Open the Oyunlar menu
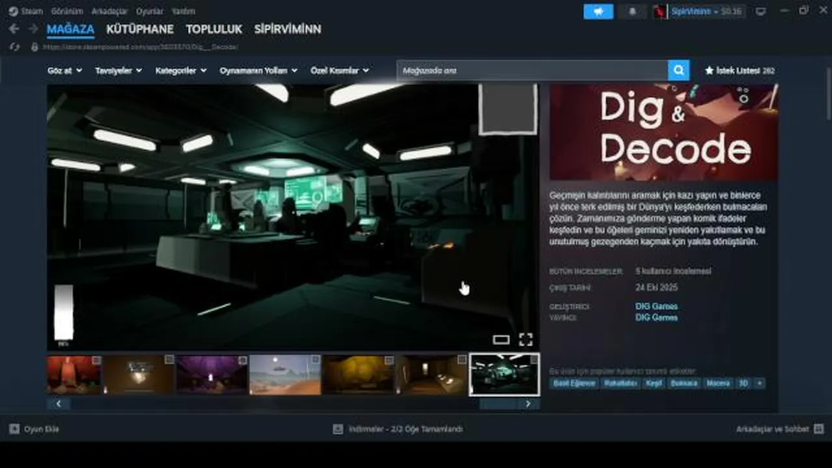Image resolution: width=832 pixels, height=468 pixels. click(x=149, y=11)
